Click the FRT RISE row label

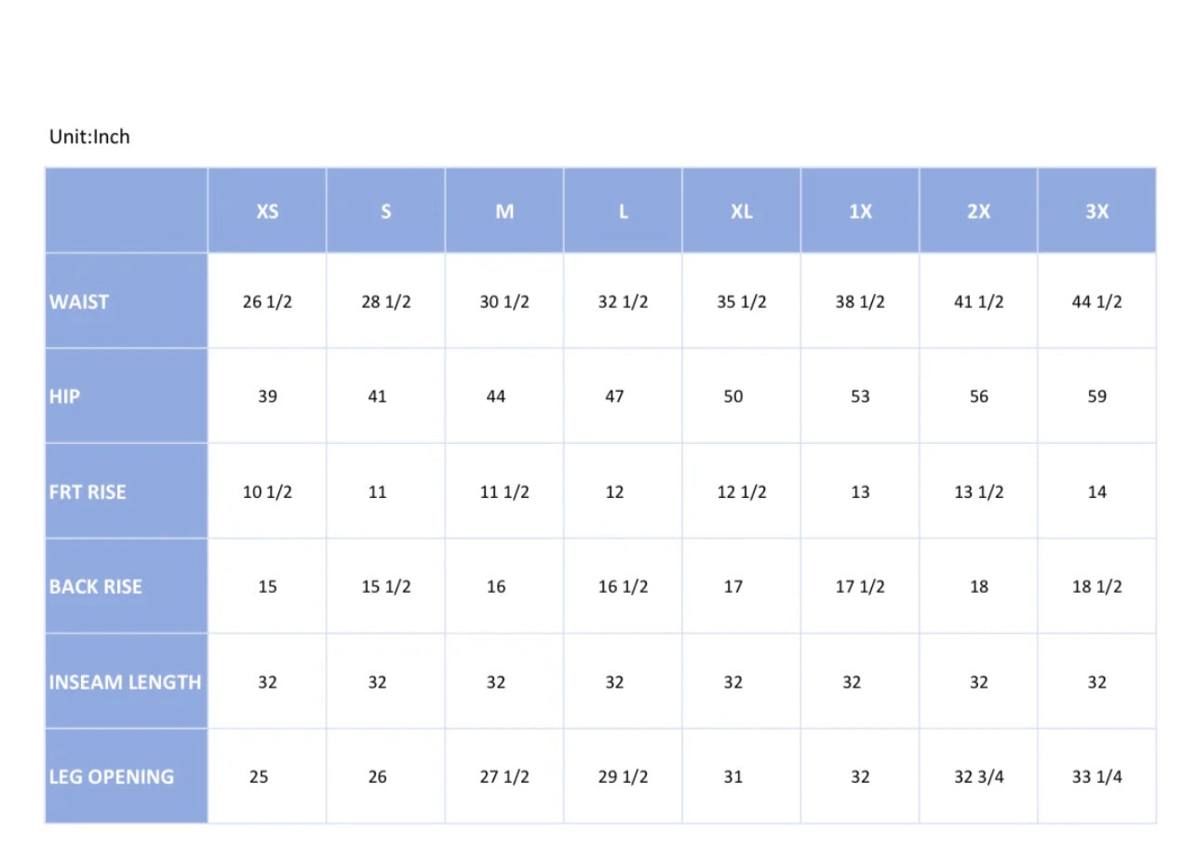(x=87, y=491)
